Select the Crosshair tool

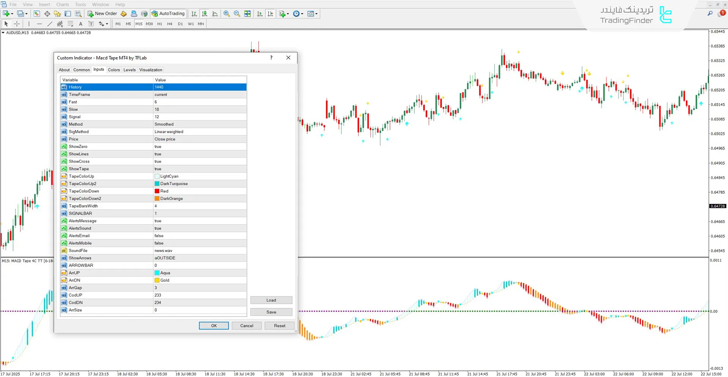pyautogui.click(x=17, y=23)
